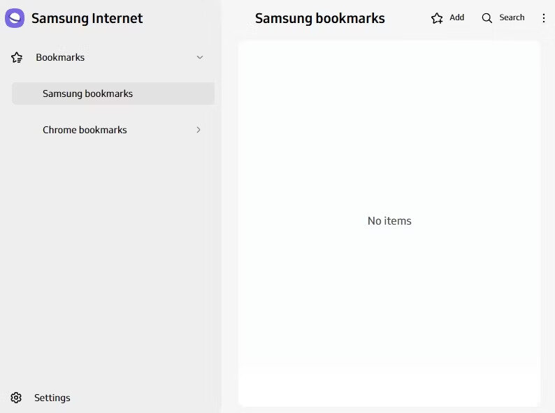The image size is (555, 413).
Task: Click the Bookmarks star icon in sidebar
Action: 17,57
